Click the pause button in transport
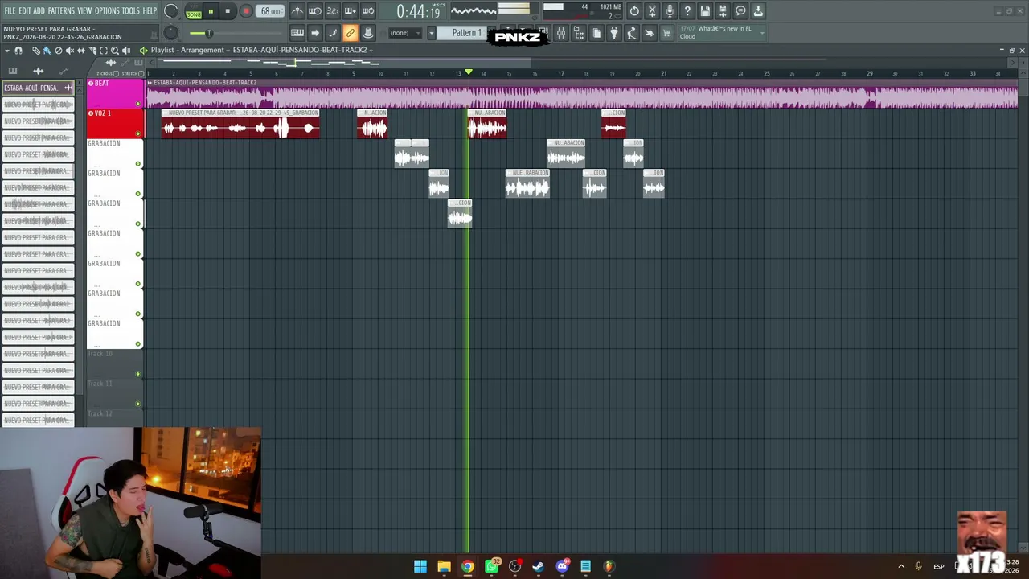Screen dimensions: 1029x579 [211, 11]
